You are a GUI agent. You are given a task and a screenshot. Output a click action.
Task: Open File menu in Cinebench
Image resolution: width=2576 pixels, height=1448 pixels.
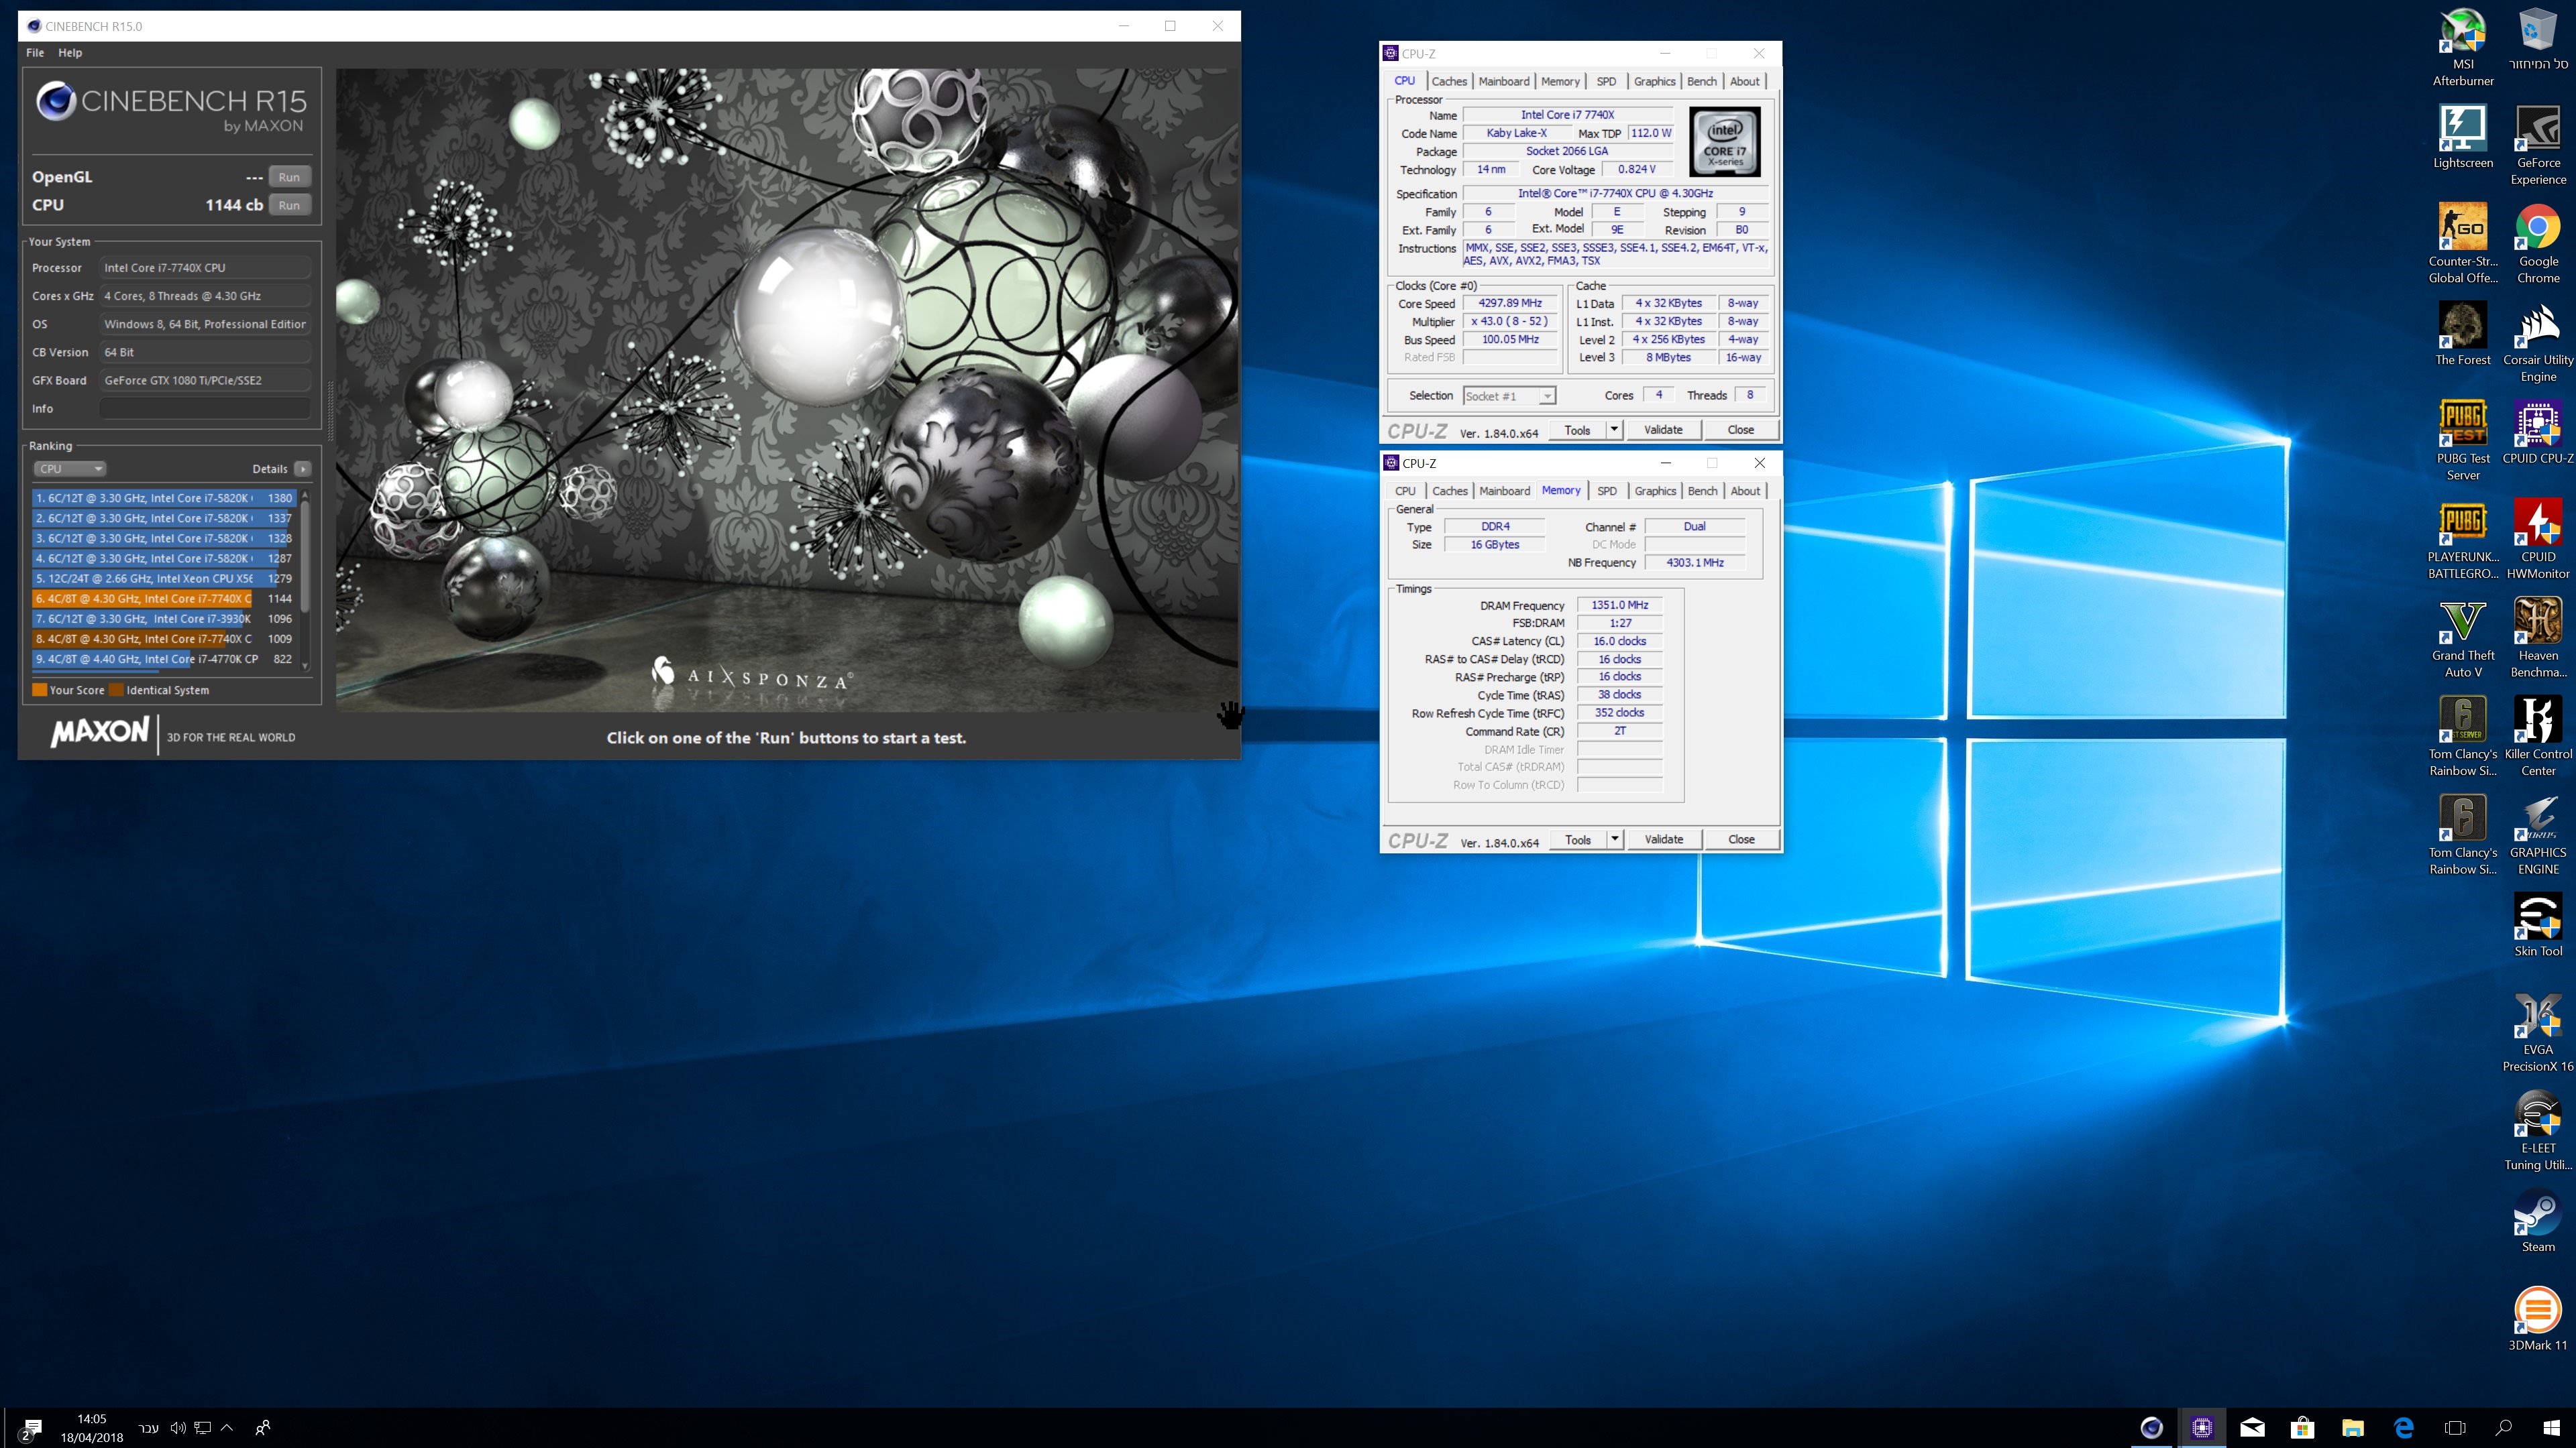[35, 53]
